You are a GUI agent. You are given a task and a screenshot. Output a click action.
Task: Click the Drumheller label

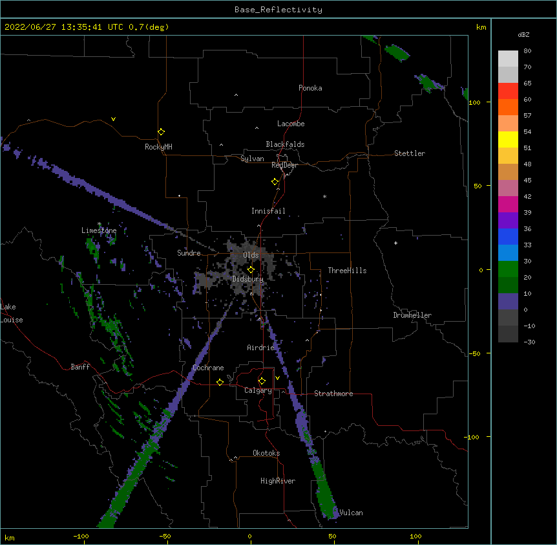412,315
